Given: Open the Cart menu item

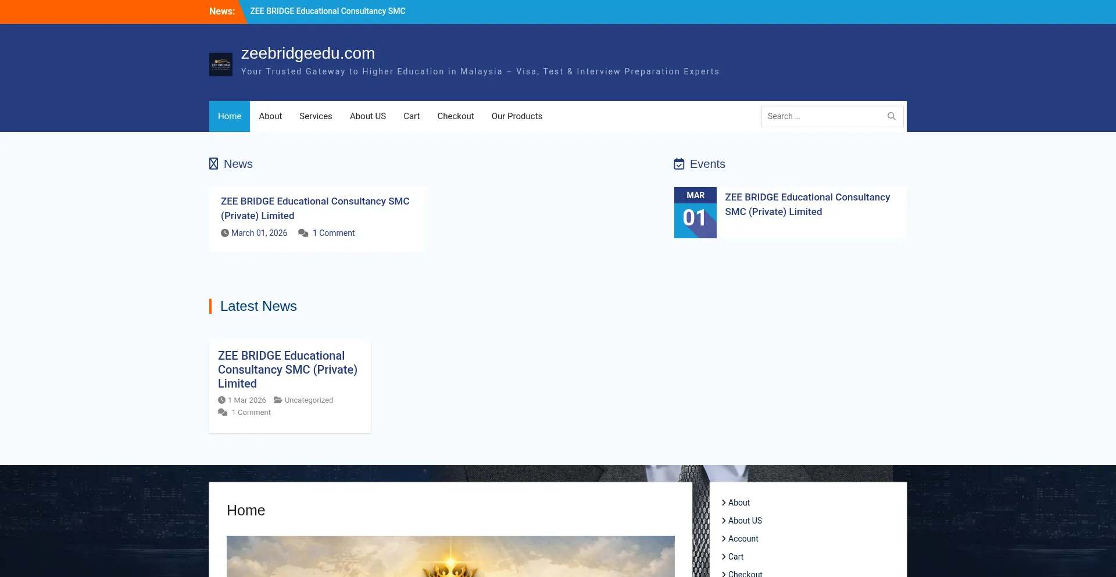Looking at the screenshot, I should (412, 116).
